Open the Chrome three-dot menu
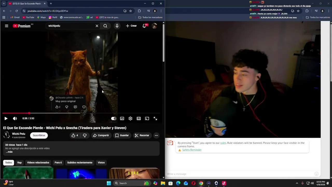332x187 pixels. pos(161,11)
